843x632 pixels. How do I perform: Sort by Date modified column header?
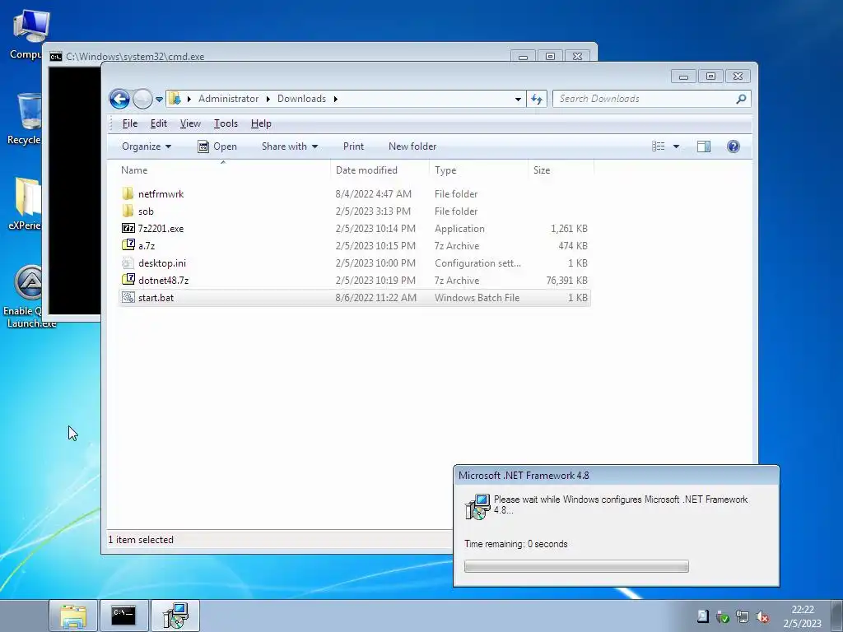click(380, 170)
